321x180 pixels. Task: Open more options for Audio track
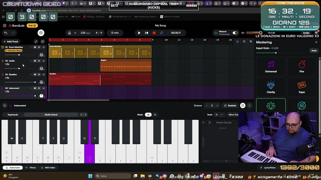(31, 61)
